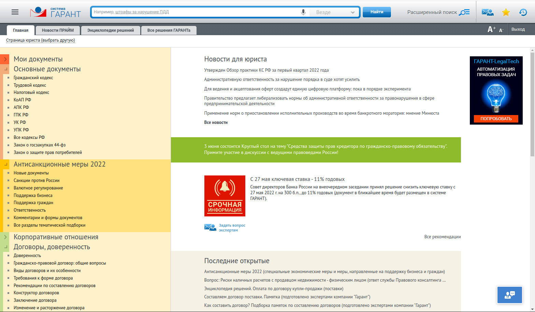Image resolution: width=535 pixels, height=312 pixels.
Task: Switch to the Главная tab
Action: pos(21,30)
